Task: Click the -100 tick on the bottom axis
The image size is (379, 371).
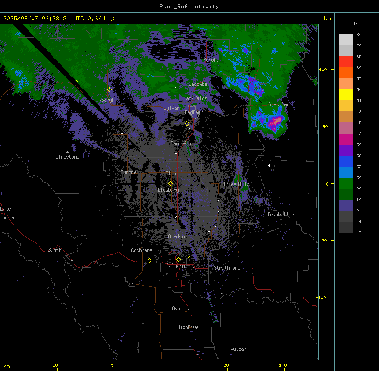Action: point(55,365)
